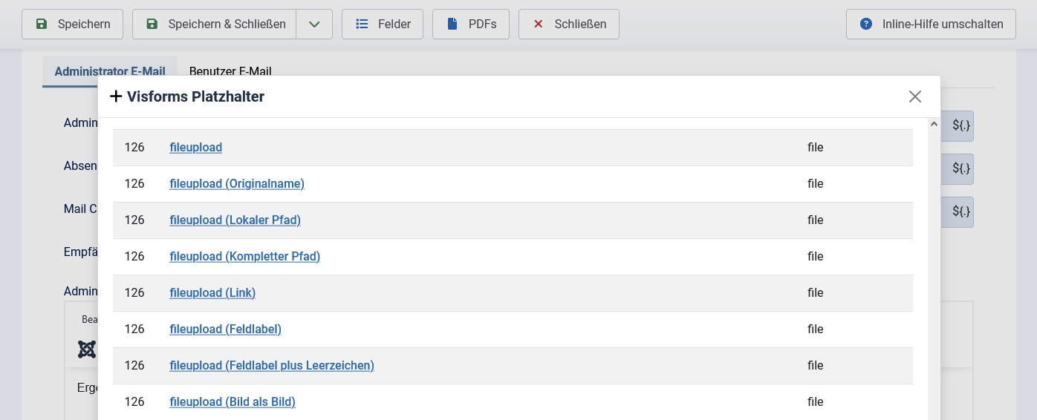Open the Felder list button
Screen dimensions: 1037x420
coord(383,24)
